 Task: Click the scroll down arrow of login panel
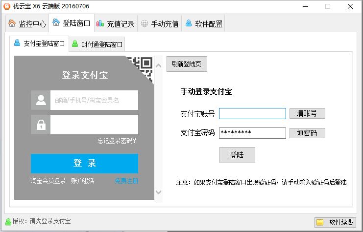tap(158, 192)
